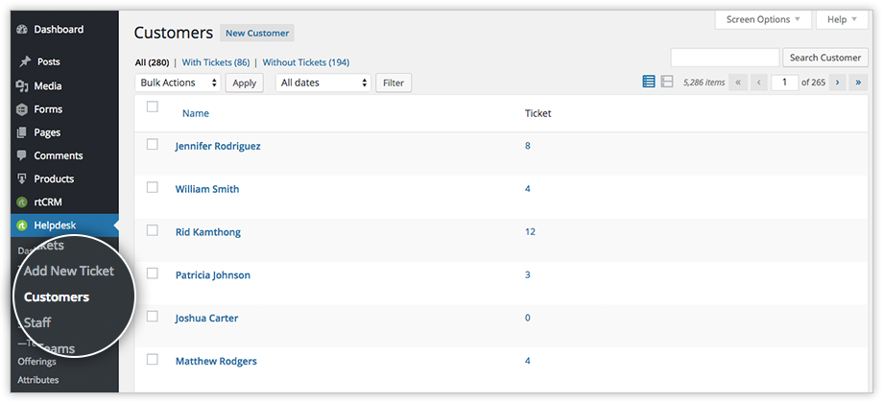
Task: Open Dashboard in the sidebar
Action: tap(59, 30)
